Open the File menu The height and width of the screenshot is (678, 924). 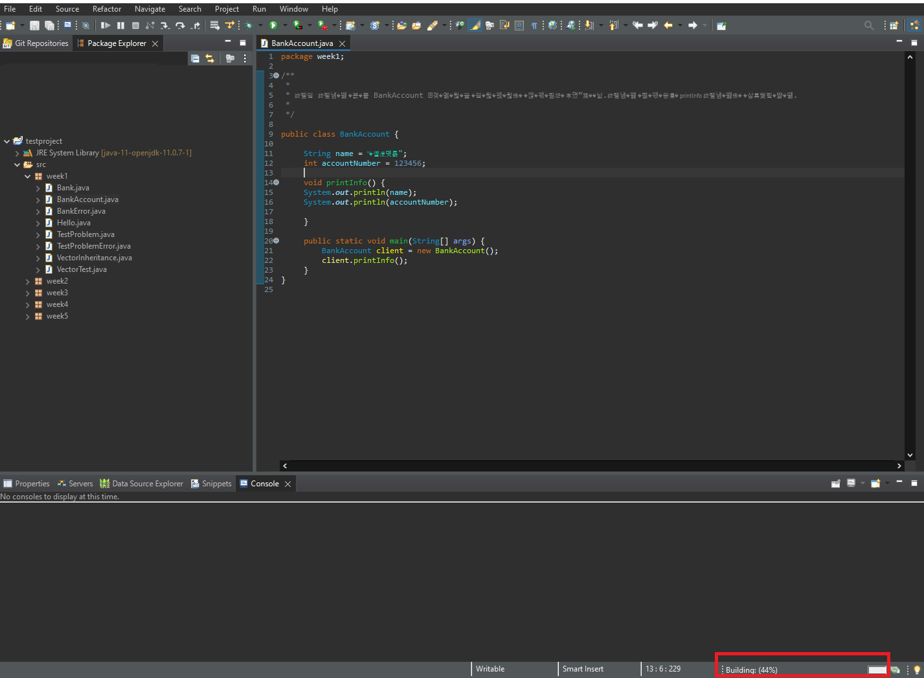(10, 9)
